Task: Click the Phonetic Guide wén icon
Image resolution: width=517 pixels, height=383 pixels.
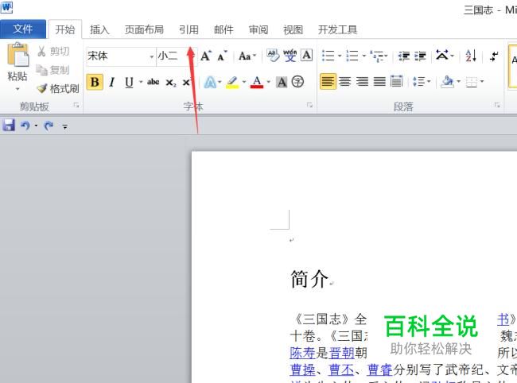Action: coord(290,56)
